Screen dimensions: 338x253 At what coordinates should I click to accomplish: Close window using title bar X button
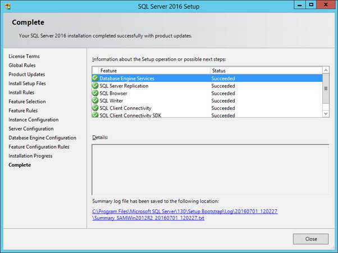pyautogui.click(x=326, y=4)
